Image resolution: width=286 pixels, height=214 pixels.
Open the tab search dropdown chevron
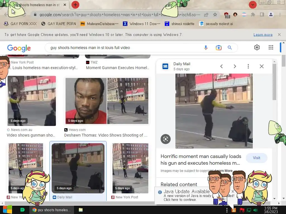click(x=252, y=5)
